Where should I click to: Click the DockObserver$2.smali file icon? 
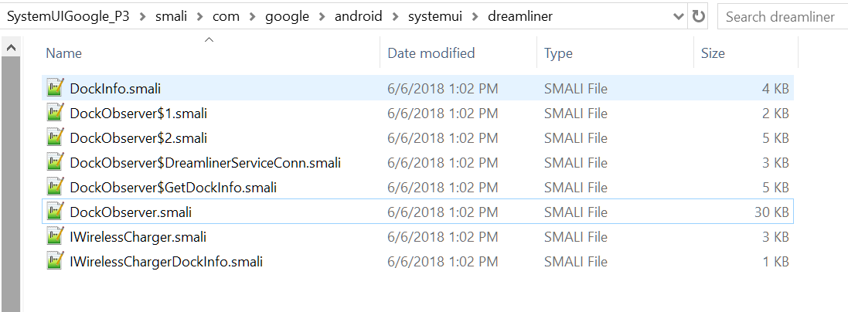55,138
